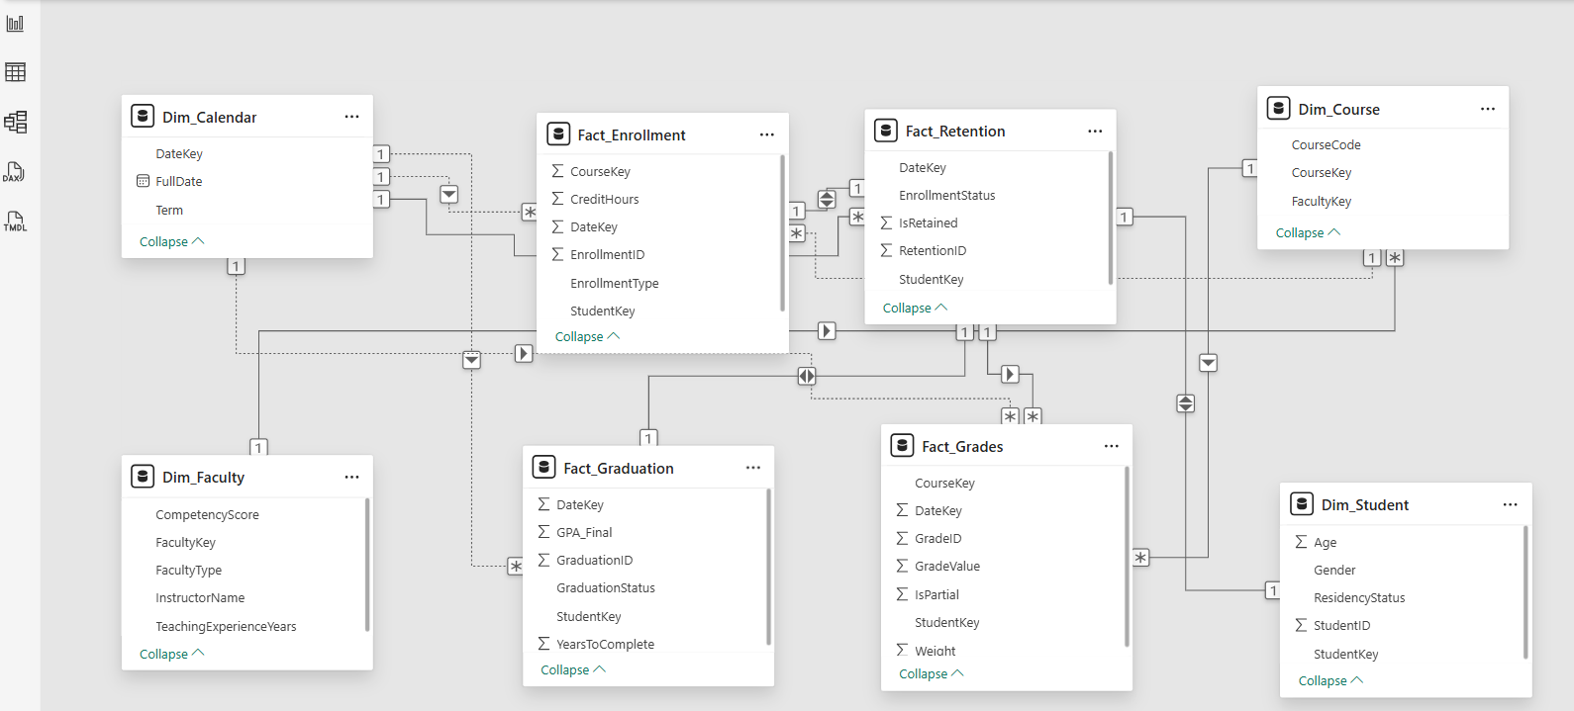Select down arrow on Dim_Course relationship line

click(1208, 363)
